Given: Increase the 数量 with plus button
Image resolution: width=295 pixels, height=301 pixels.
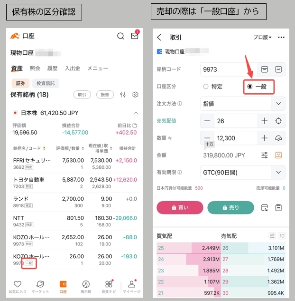Looking at the screenshot, I should pyautogui.click(x=264, y=138).
